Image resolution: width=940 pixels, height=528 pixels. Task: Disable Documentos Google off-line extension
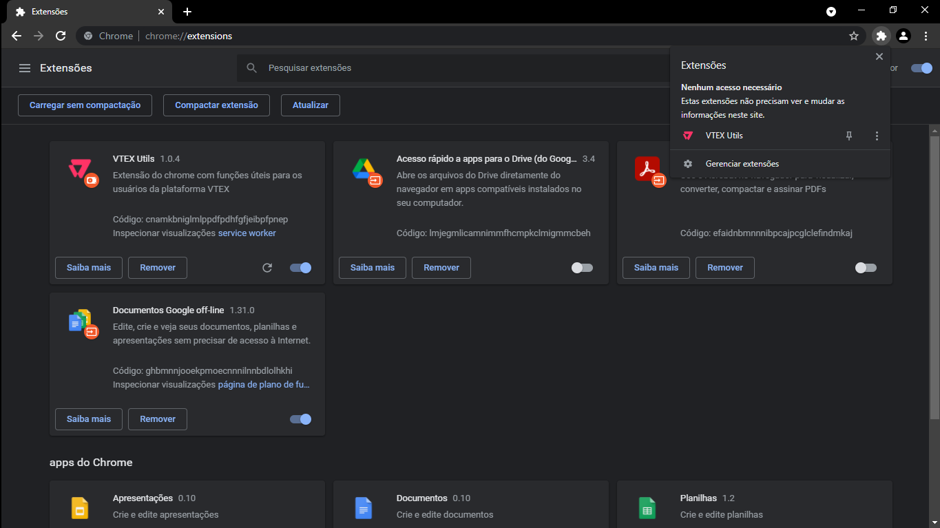point(301,419)
